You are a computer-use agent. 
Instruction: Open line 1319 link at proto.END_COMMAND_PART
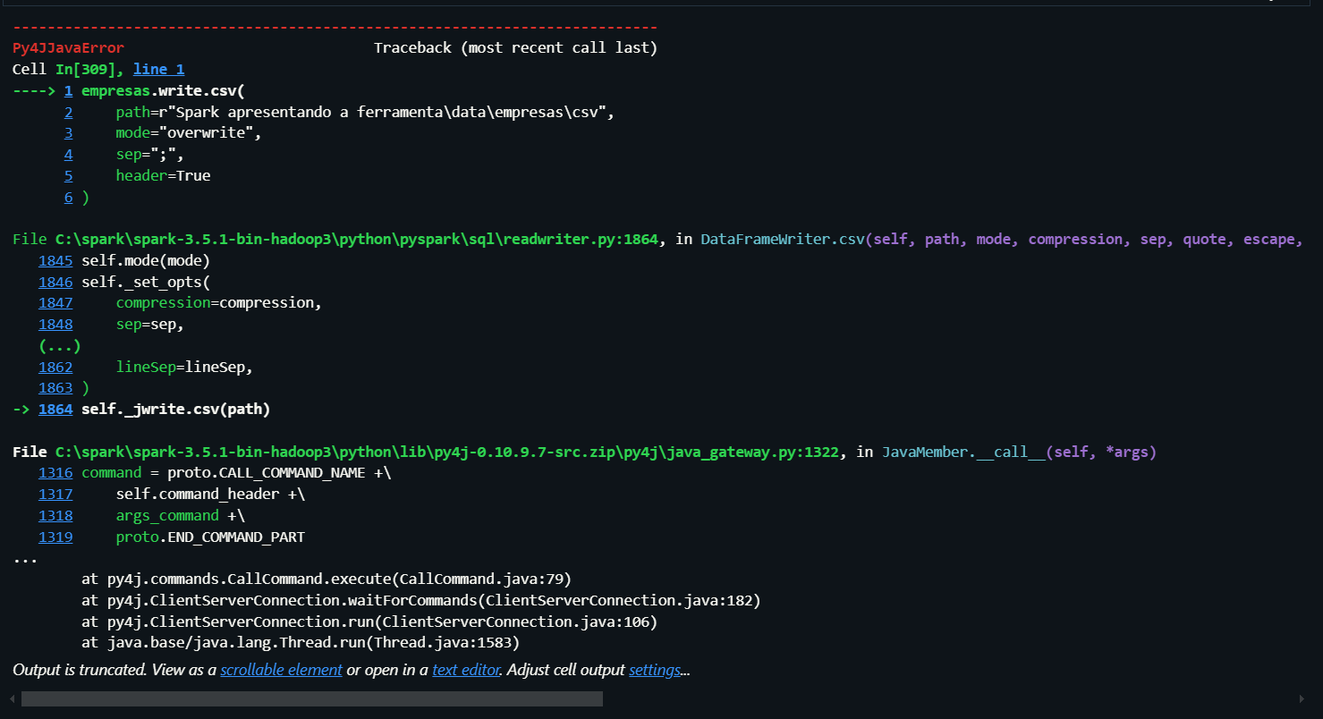[55, 537]
